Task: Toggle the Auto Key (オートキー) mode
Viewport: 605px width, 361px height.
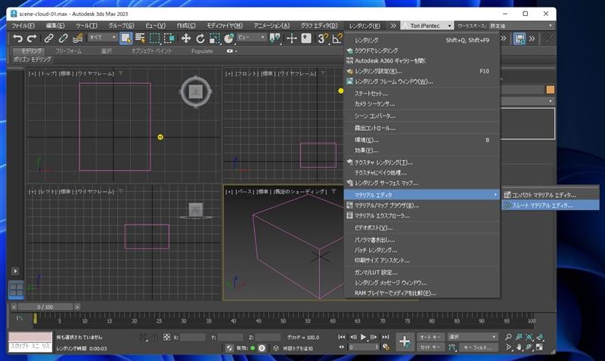Action: click(x=430, y=337)
